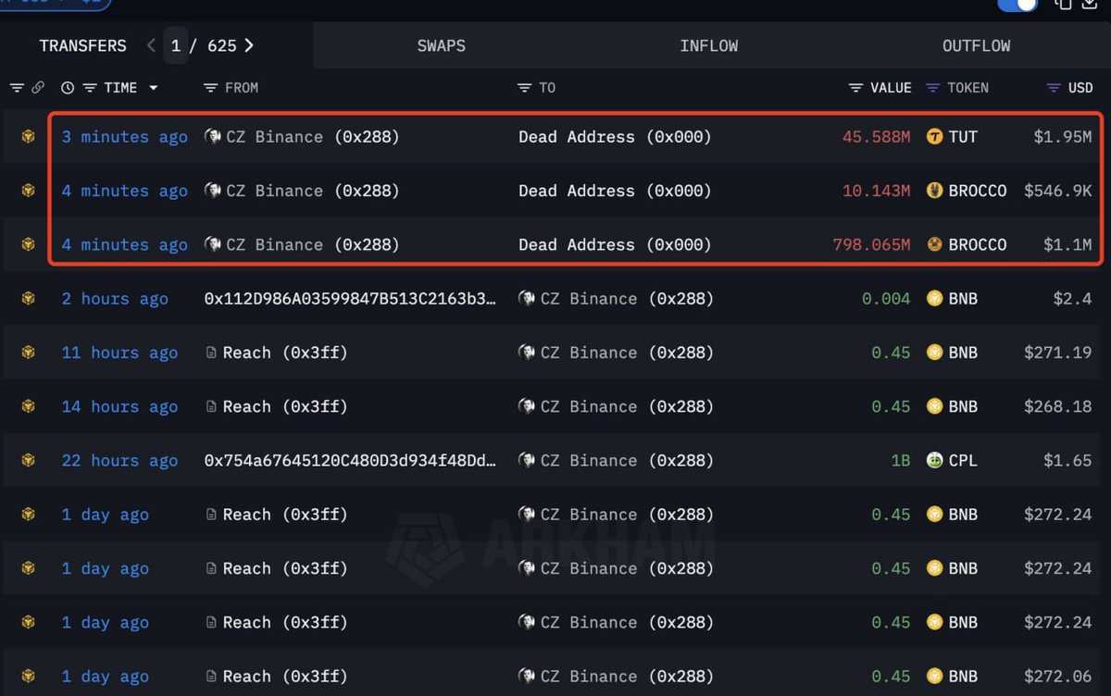Open the USD column filter
The width and height of the screenshot is (1111, 696).
point(1054,88)
